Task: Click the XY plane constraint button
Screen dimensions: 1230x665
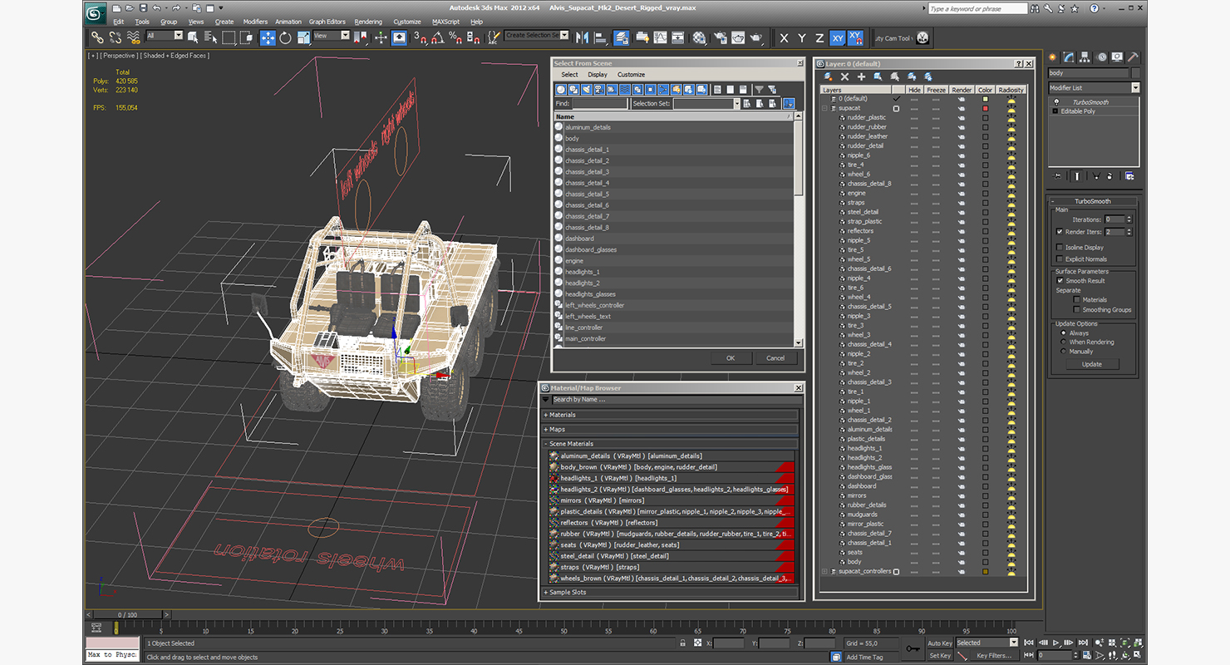Action: 838,37
